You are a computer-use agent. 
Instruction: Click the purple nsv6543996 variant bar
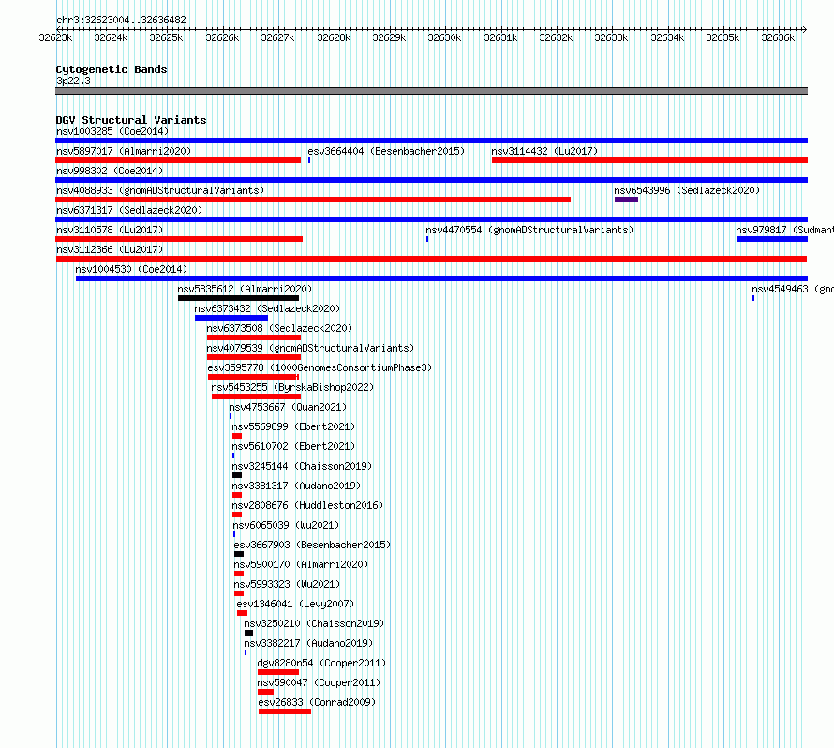click(x=626, y=200)
